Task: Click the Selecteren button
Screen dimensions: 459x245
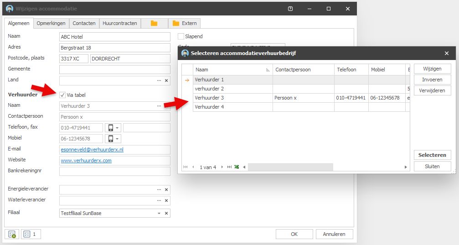Action: point(433,155)
